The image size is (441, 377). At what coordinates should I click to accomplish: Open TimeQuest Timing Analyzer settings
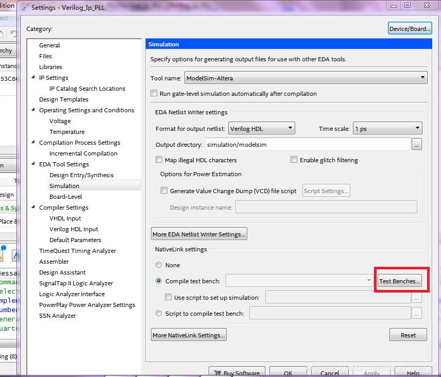pos(78,251)
